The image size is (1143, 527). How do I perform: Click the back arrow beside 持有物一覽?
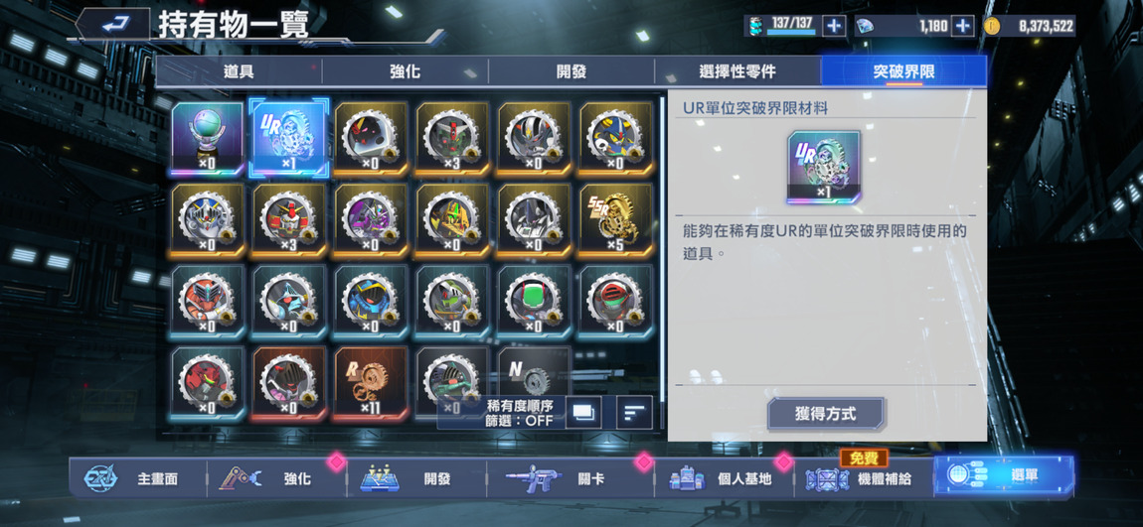coord(112,26)
